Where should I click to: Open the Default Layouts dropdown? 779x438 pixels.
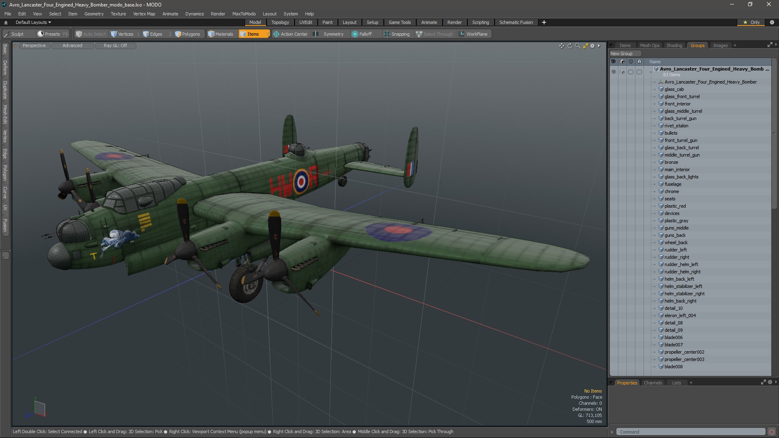pyautogui.click(x=33, y=22)
